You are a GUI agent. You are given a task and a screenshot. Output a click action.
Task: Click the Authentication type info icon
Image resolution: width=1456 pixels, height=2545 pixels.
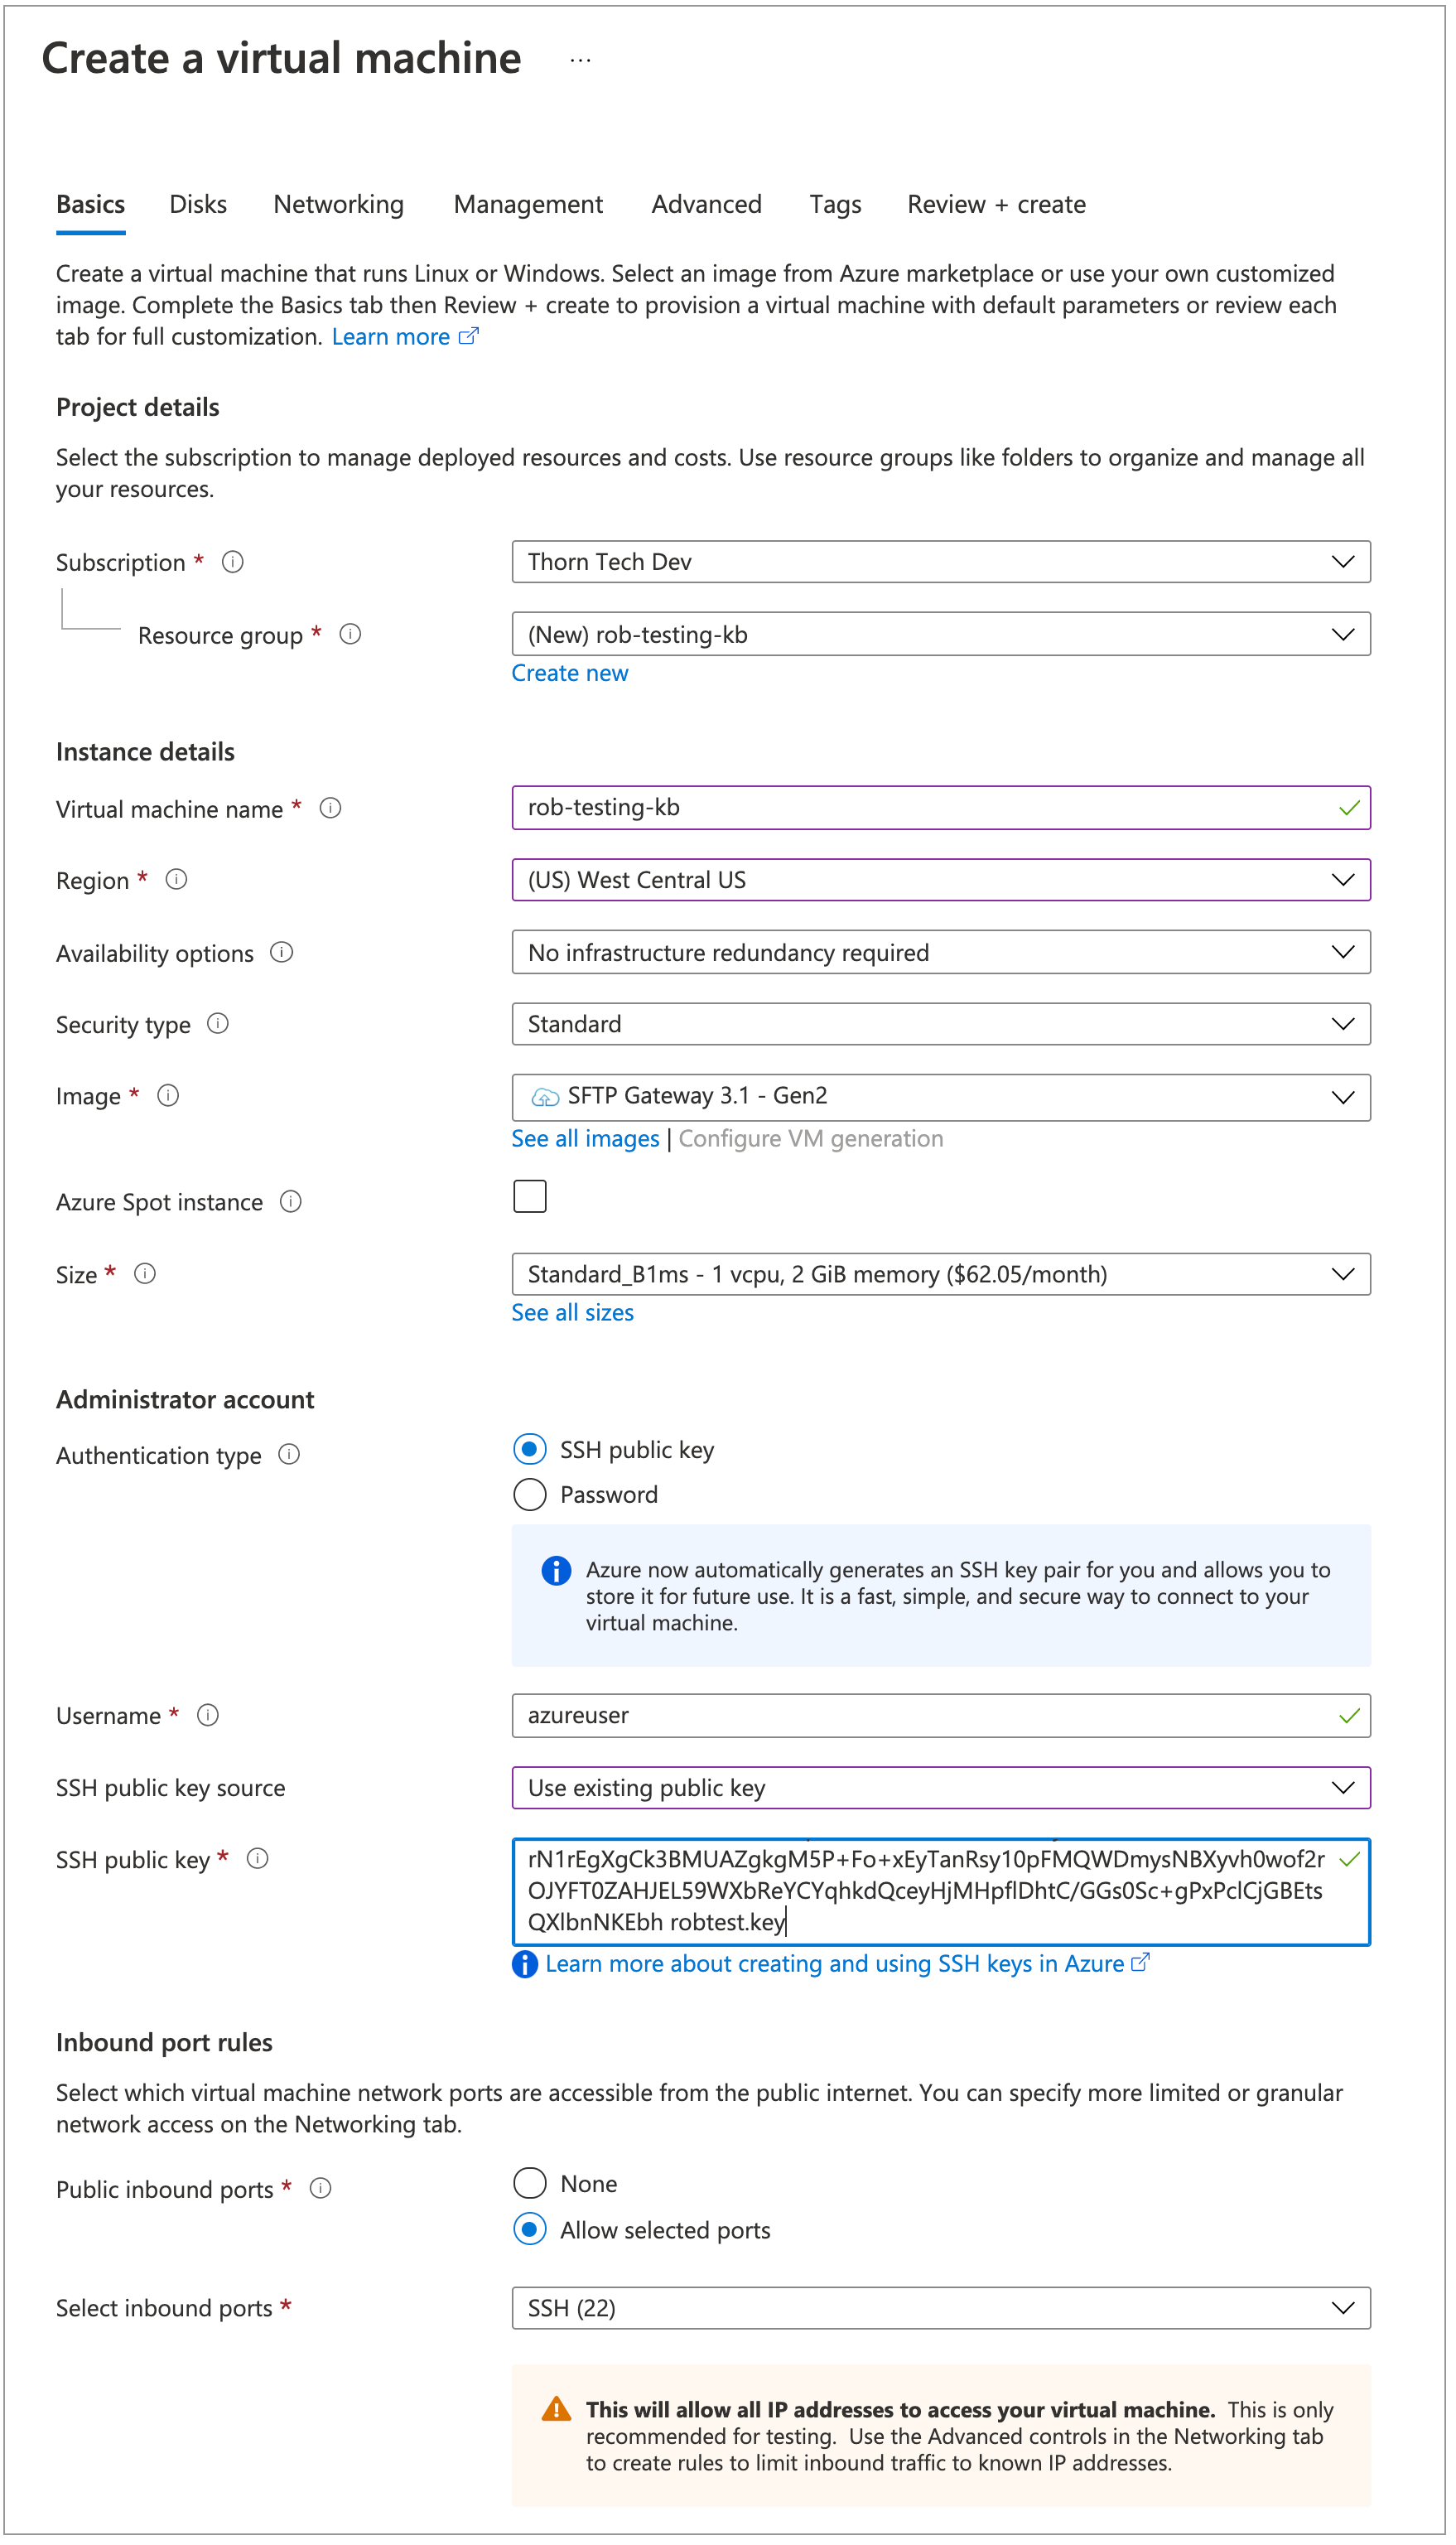pyautogui.click(x=289, y=1455)
